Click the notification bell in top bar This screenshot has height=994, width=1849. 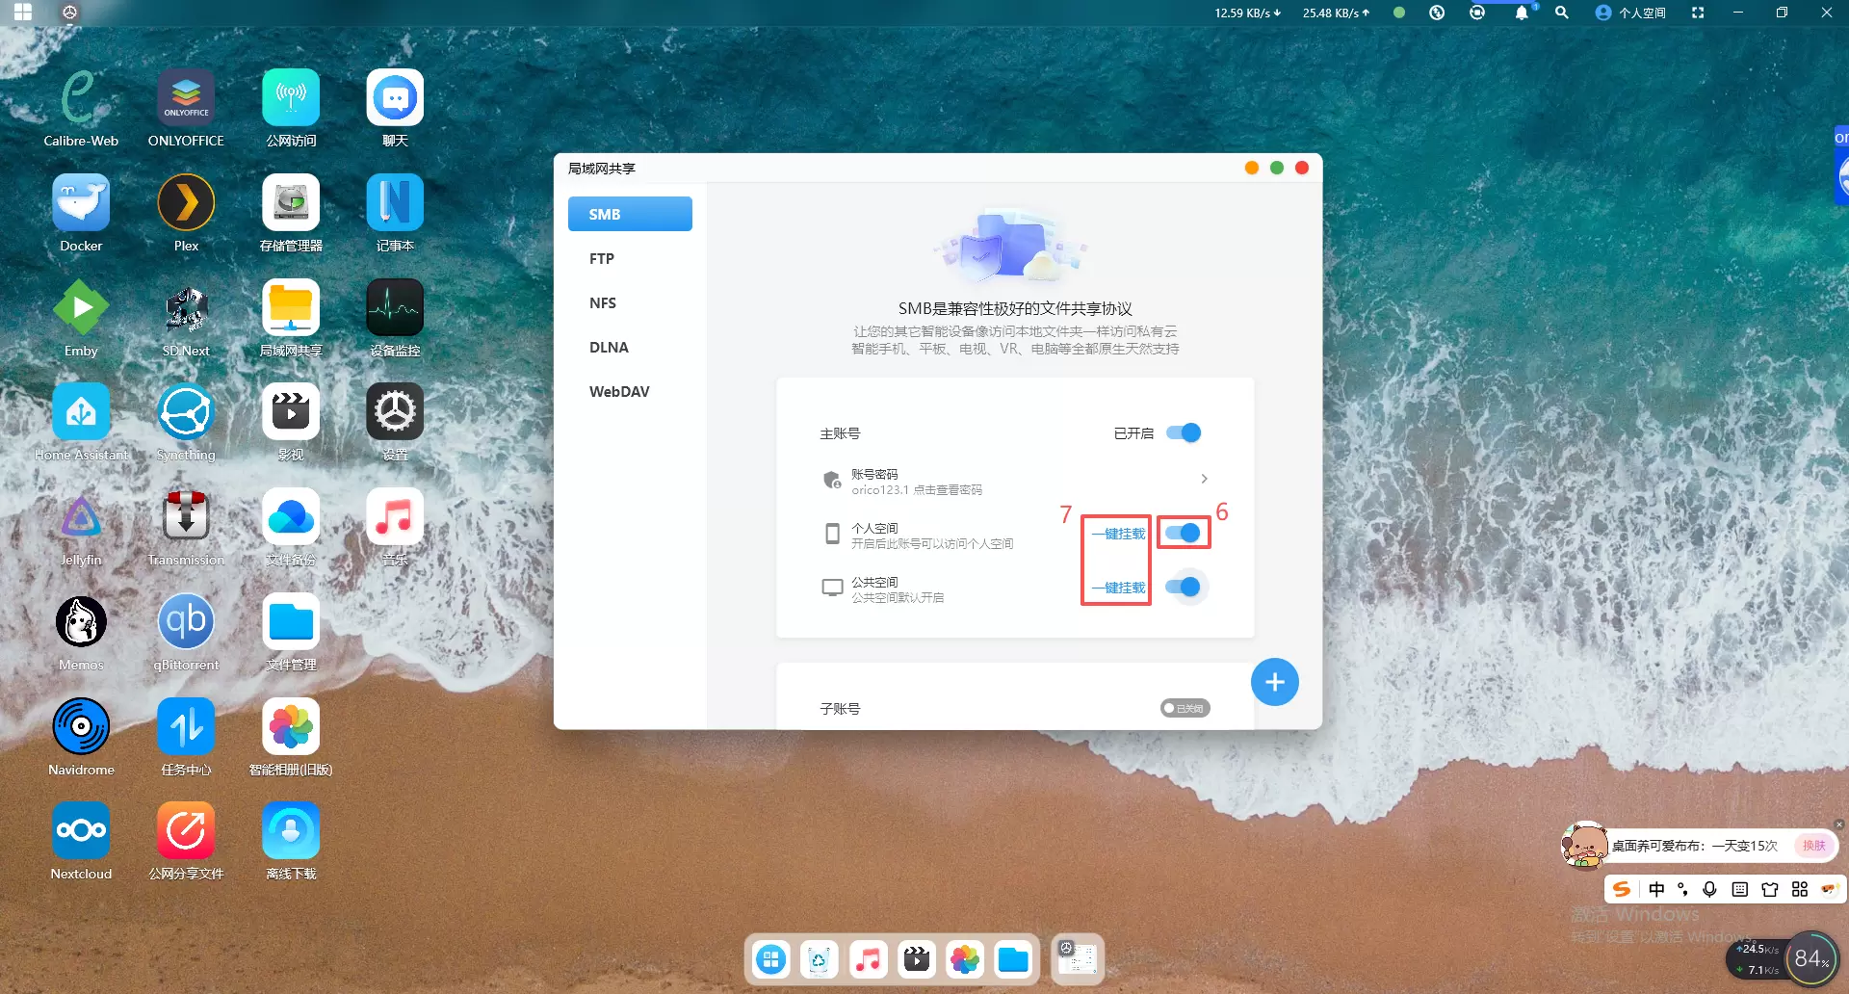(x=1521, y=13)
